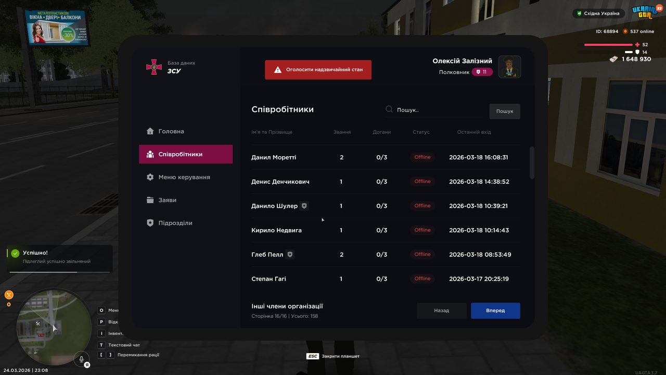666x375 pixels.
Task: Click the Ім'я та Прізвище column header
Action: 272,132
